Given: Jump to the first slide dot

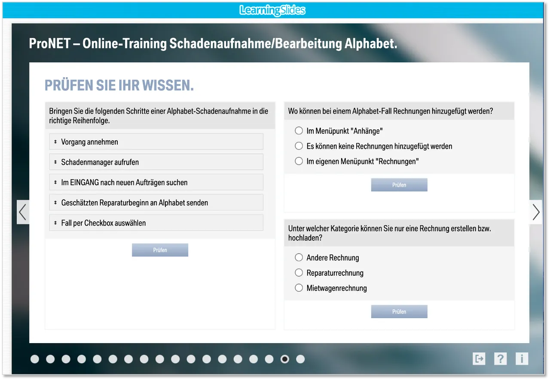Looking at the screenshot, I should coord(35,359).
